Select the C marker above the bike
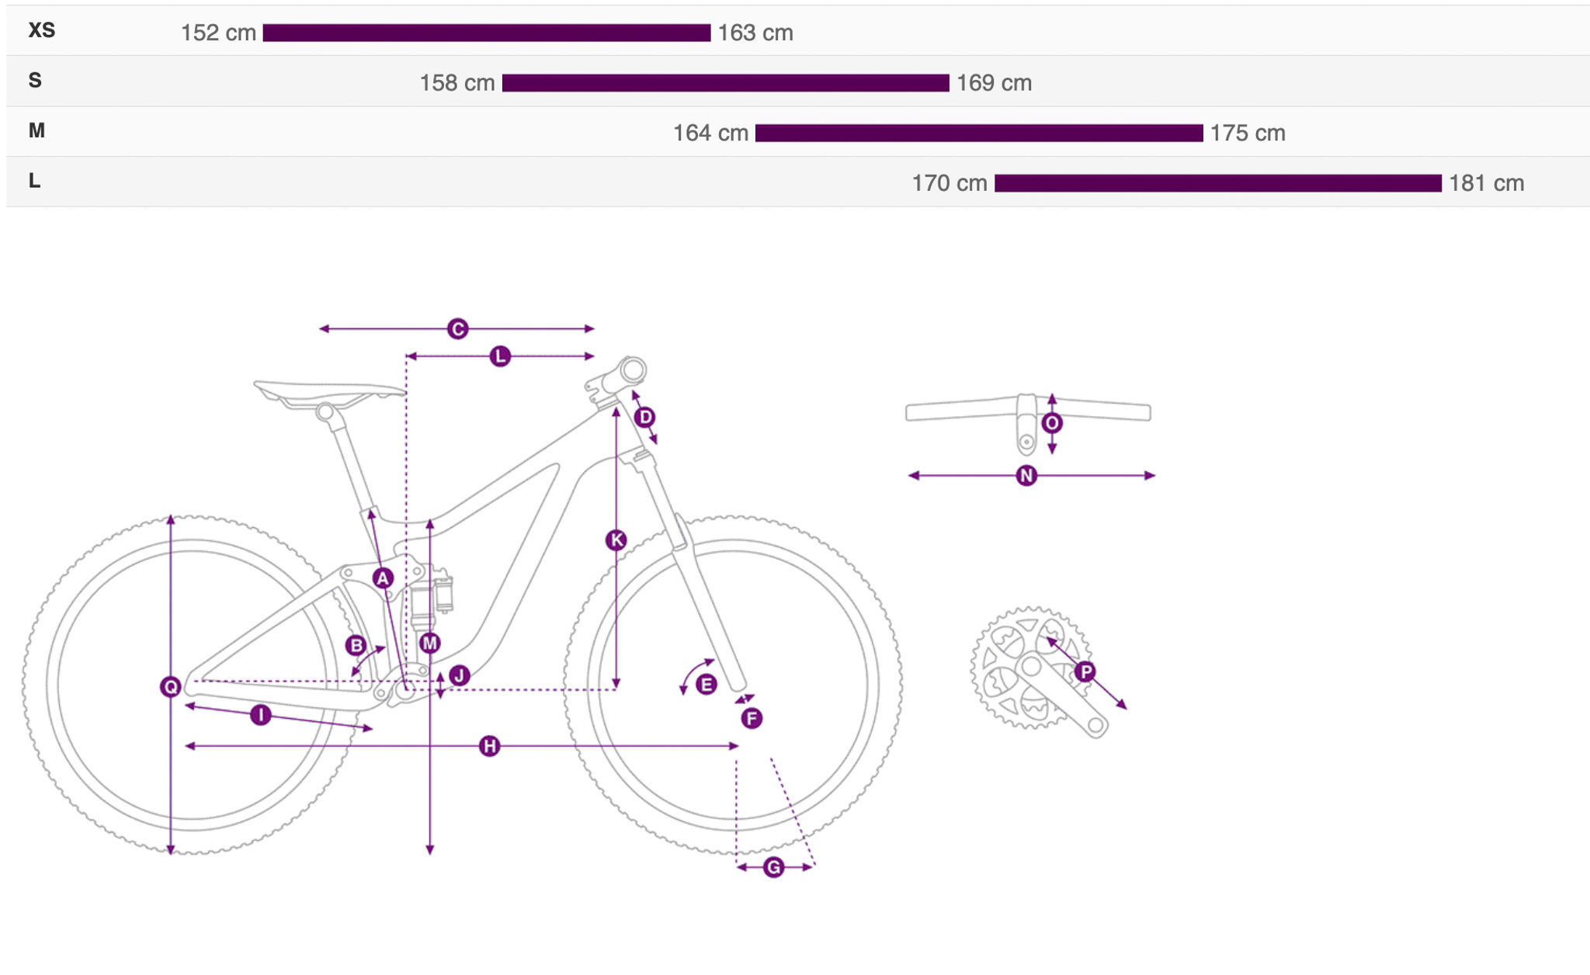This screenshot has width=1590, height=975. pyautogui.click(x=458, y=329)
